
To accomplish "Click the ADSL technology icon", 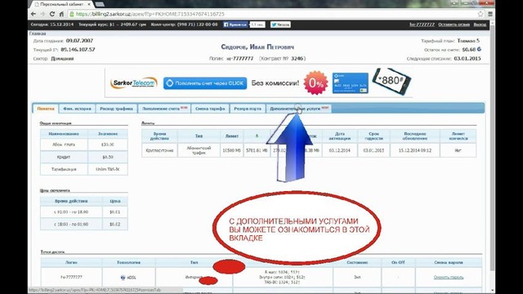I will (x=123, y=278).
